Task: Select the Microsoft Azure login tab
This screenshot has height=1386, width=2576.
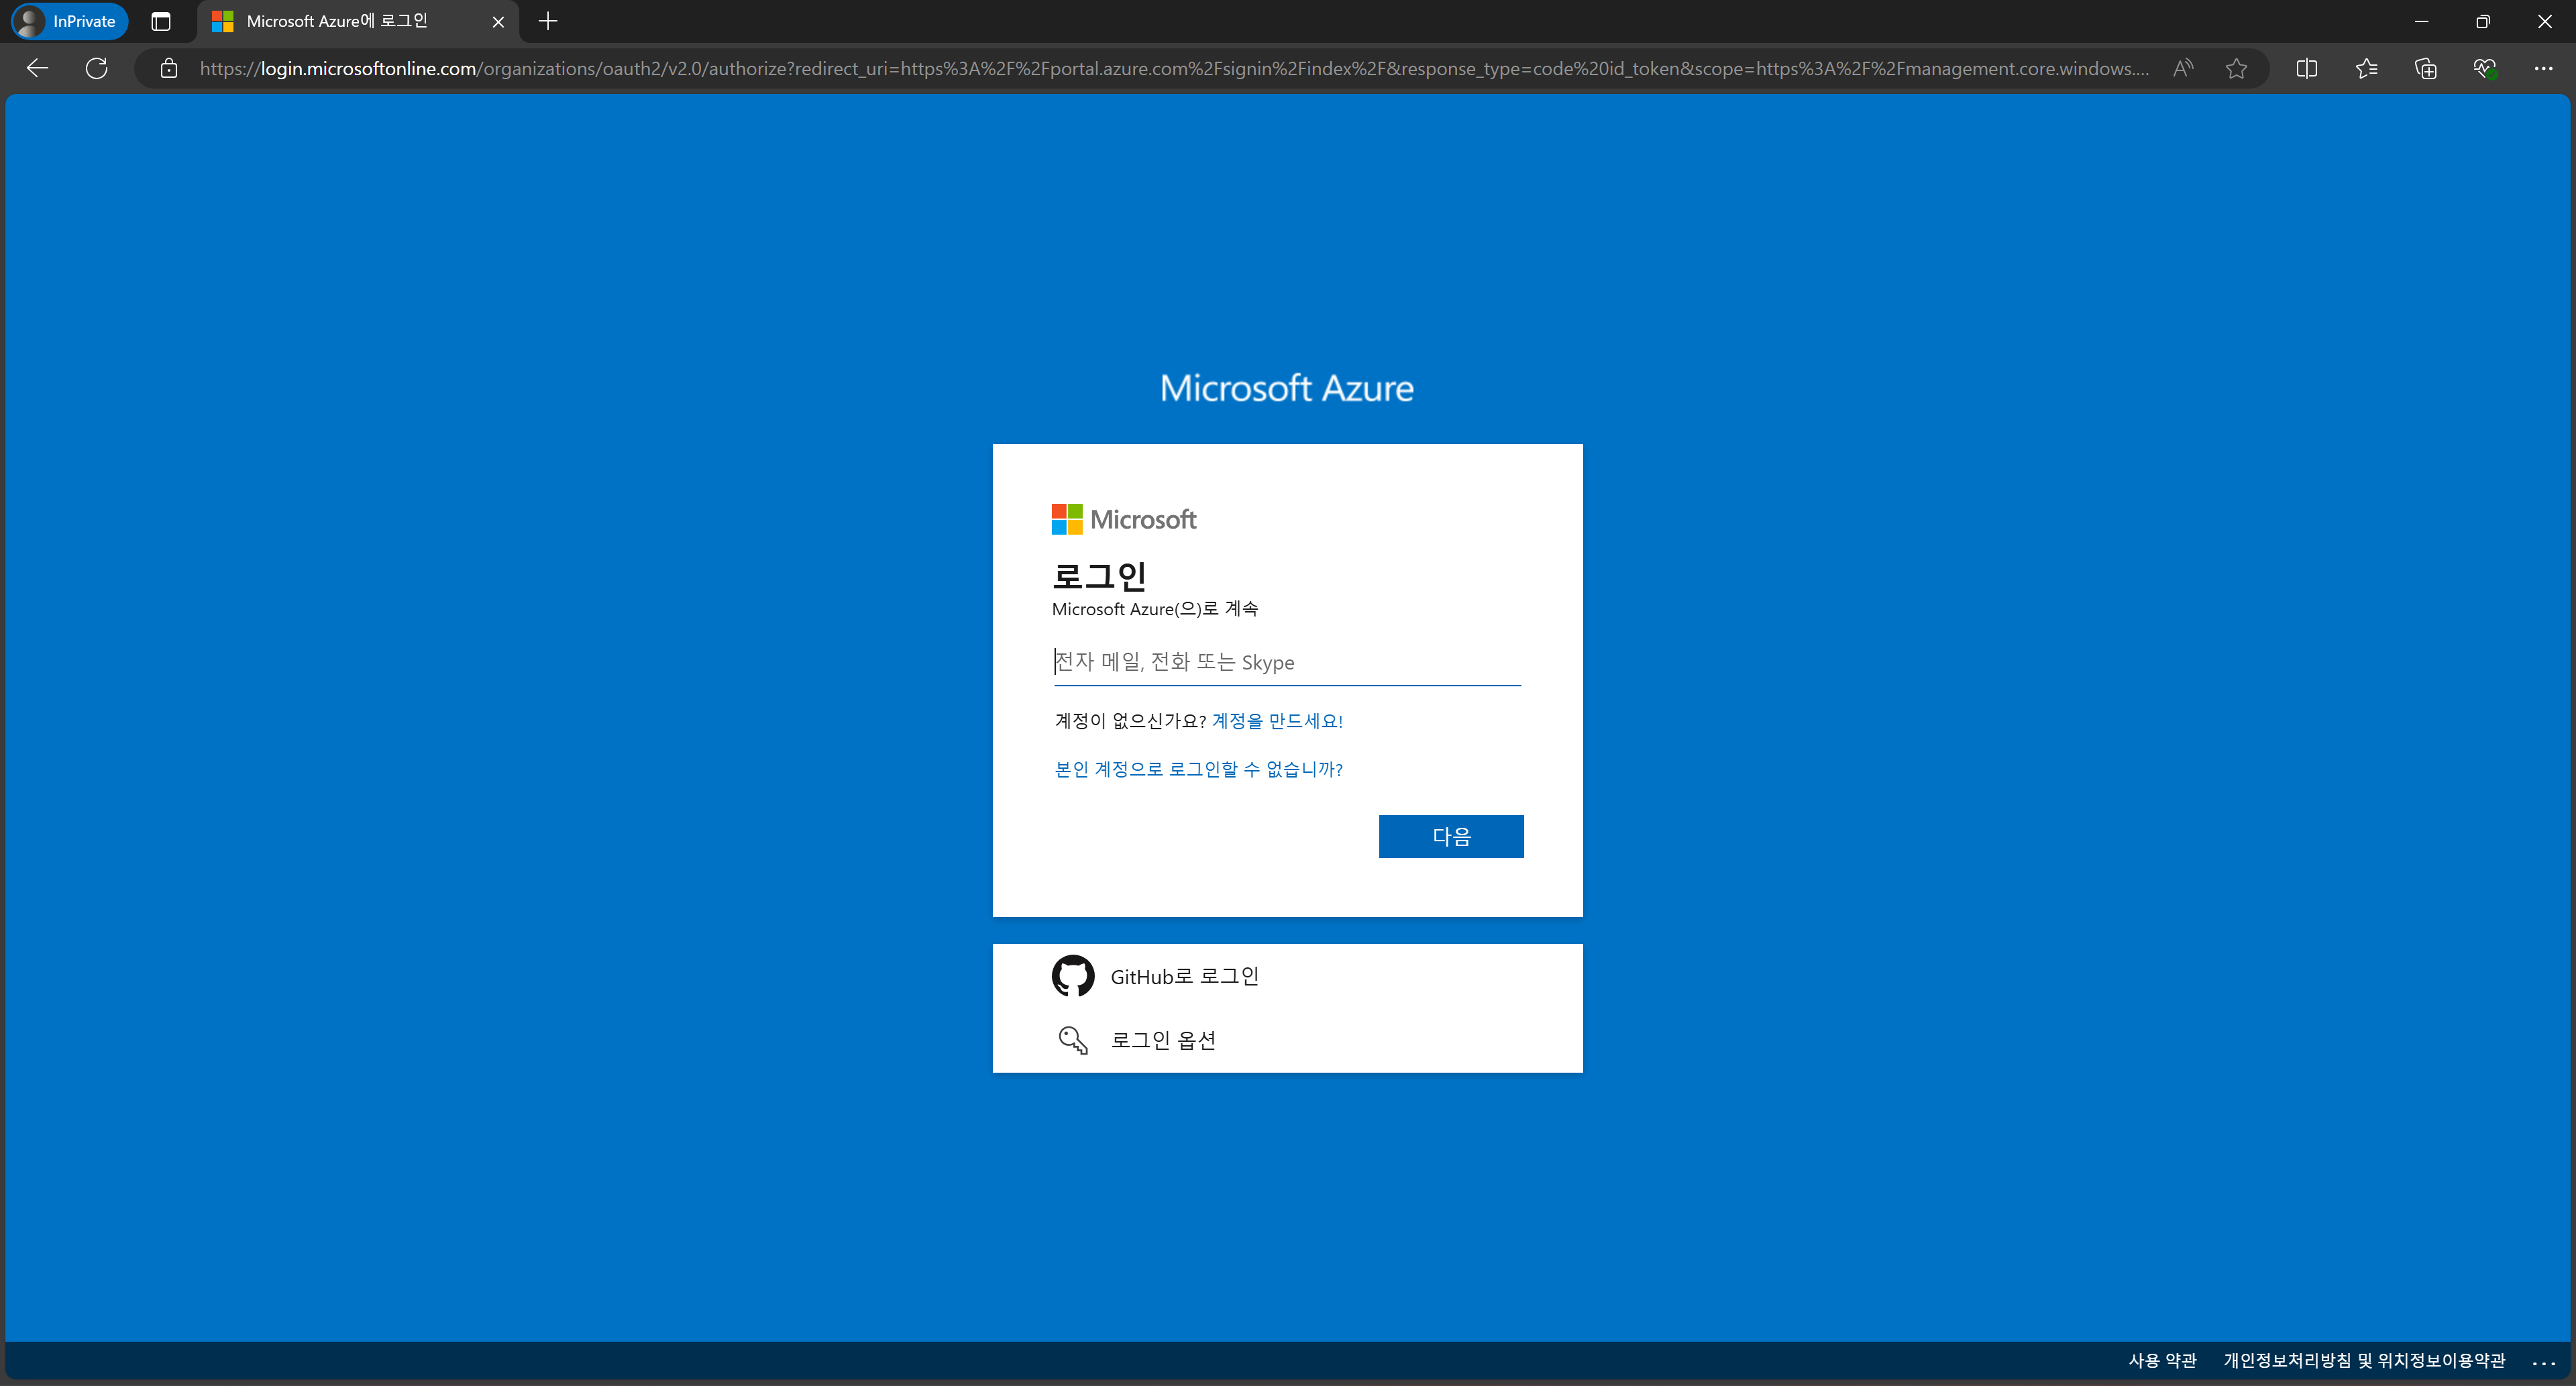Action: tap(337, 21)
